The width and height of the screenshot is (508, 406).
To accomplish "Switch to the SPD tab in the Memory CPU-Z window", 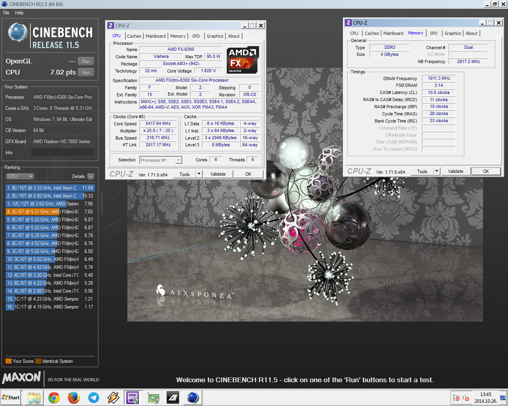I will click(x=433, y=33).
